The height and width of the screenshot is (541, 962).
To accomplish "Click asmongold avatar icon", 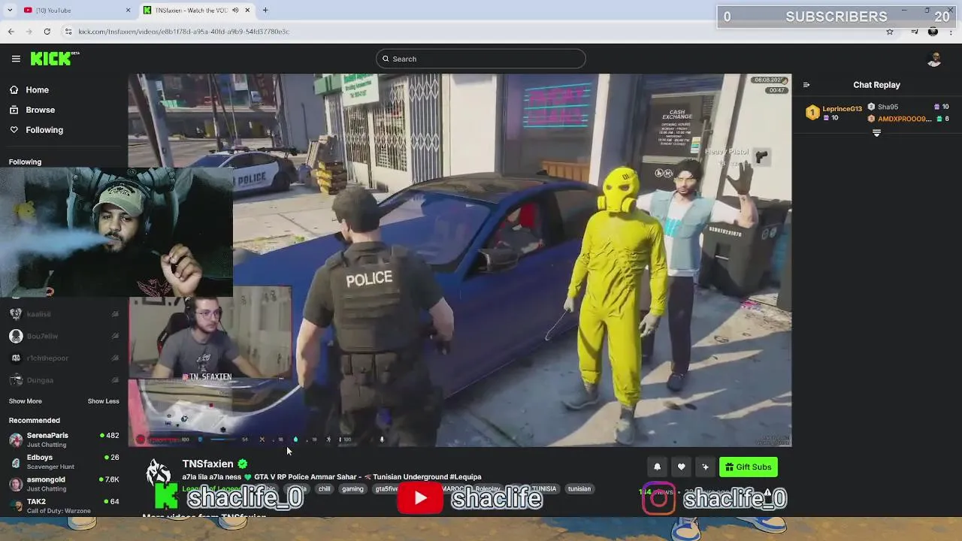I will click(x=16, y=484).
